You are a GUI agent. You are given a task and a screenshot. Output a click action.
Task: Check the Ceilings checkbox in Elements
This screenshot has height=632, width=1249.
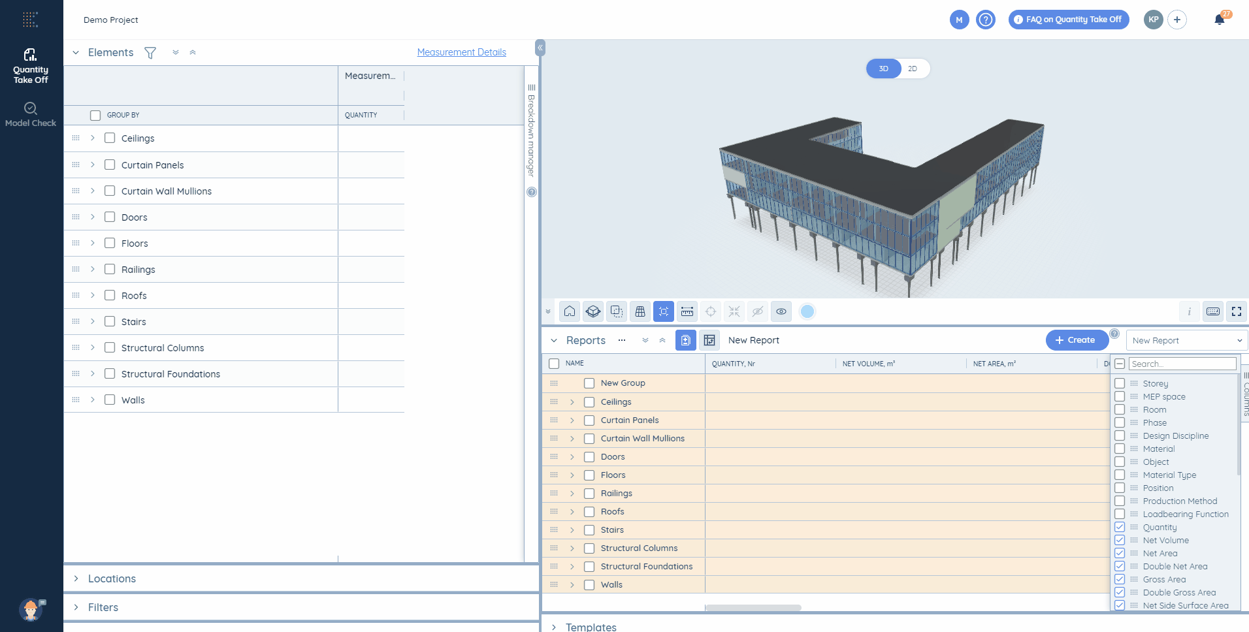pyautogui.click(x=110, y=138)
